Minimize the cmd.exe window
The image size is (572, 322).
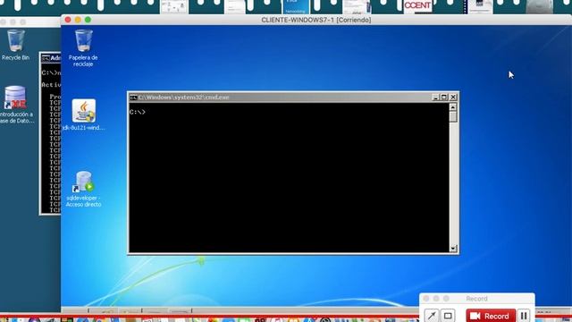(x=435, y=97)
